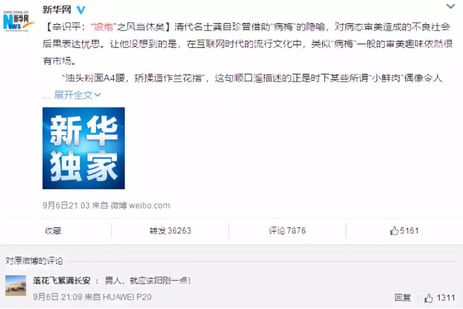
Task: Click the HUAWEI P20 device source text
Action: click(127, 297)
